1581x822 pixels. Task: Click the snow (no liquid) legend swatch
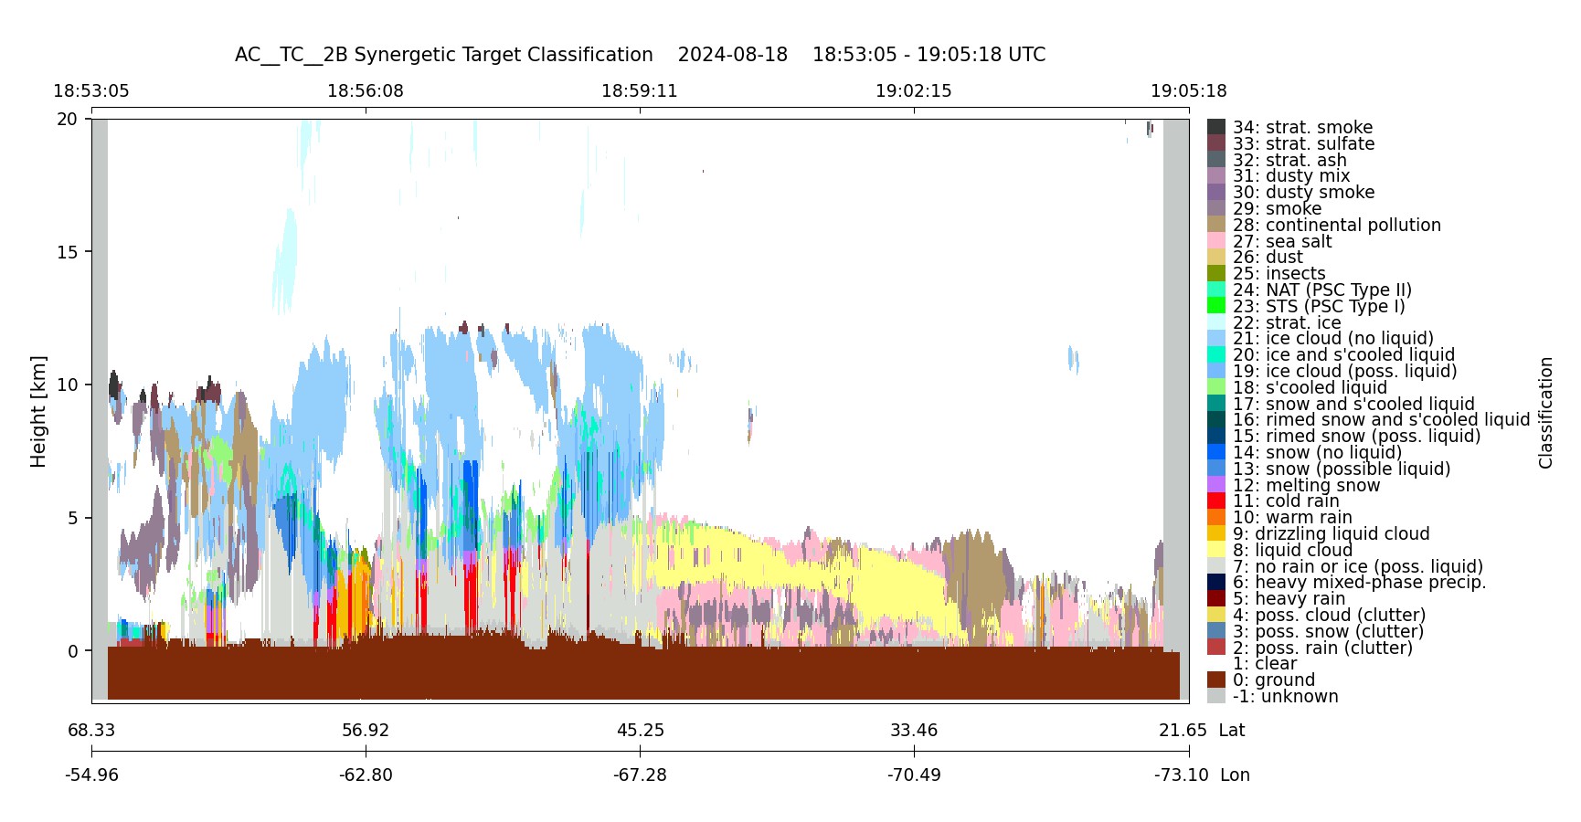(1215, 452)
